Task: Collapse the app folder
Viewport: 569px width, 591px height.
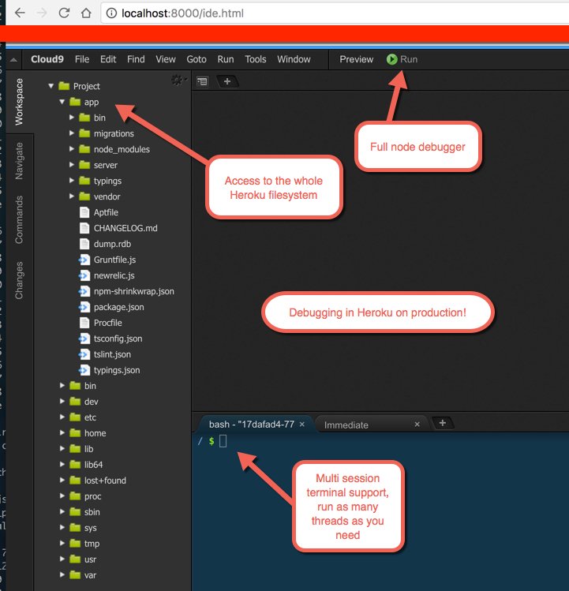Action: [x=62, y=102]
